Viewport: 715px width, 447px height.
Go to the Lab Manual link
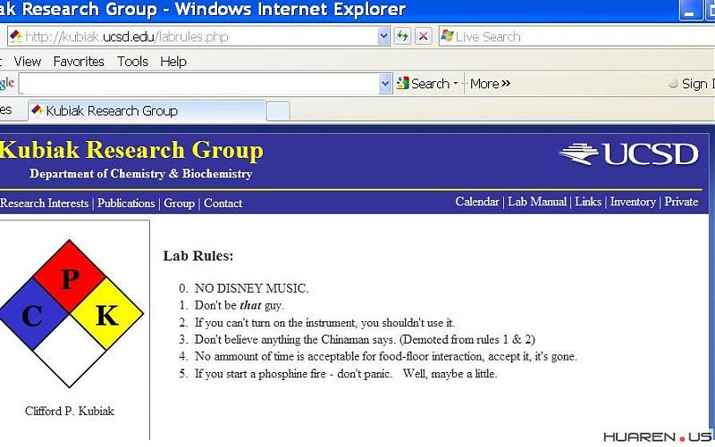536,202
